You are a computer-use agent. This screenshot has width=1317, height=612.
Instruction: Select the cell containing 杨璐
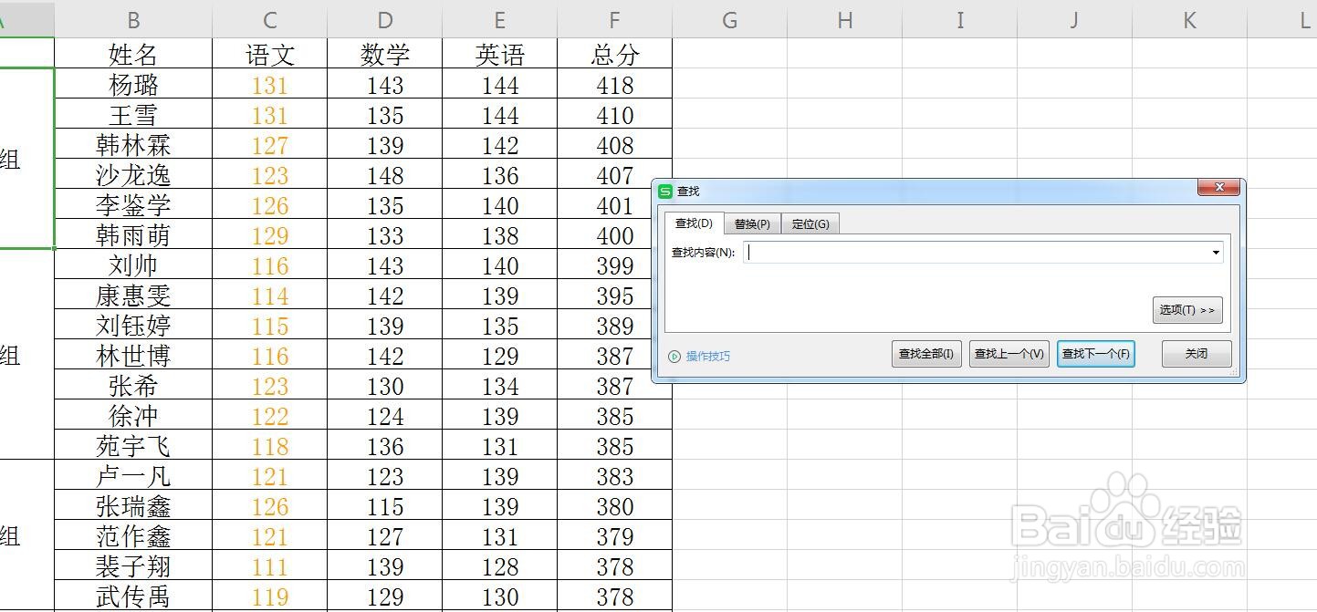(x=133, y=84)
